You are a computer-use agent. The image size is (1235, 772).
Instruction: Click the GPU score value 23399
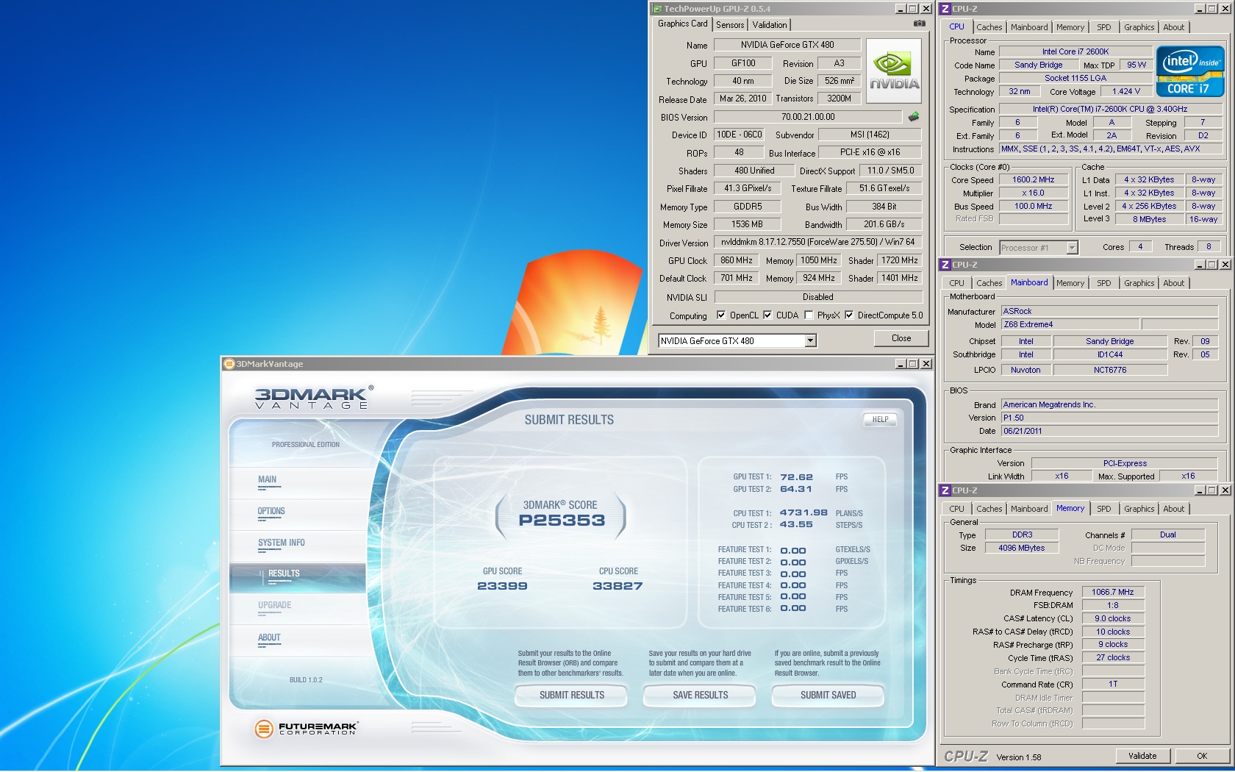click(502, 586)
